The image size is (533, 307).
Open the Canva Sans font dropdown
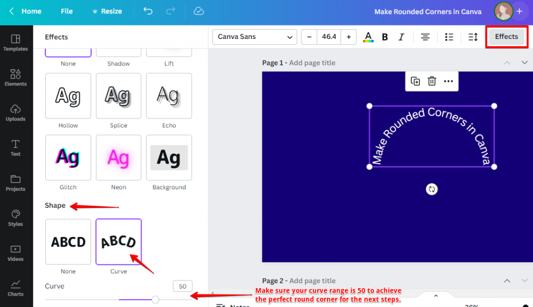point(254,36)
